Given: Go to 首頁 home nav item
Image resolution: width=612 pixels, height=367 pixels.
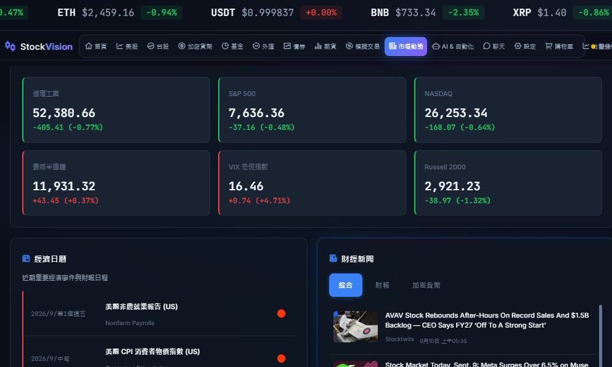Looking at the screenshot, I should [x=96, y=46].
